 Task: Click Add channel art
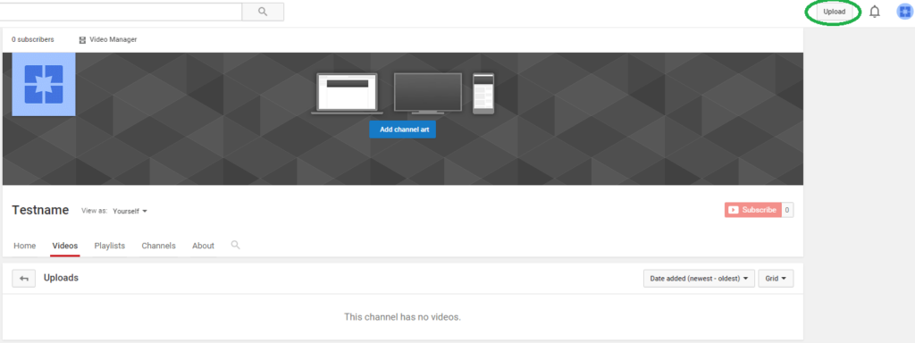pos(403,130)
